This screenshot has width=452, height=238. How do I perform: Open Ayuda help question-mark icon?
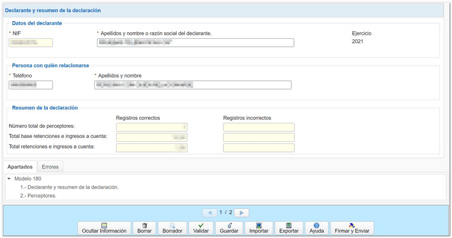point(316,225)
